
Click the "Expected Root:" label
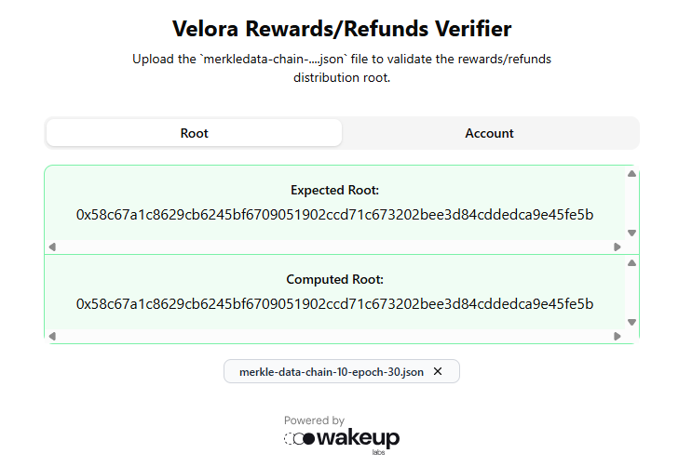[334, 190]
